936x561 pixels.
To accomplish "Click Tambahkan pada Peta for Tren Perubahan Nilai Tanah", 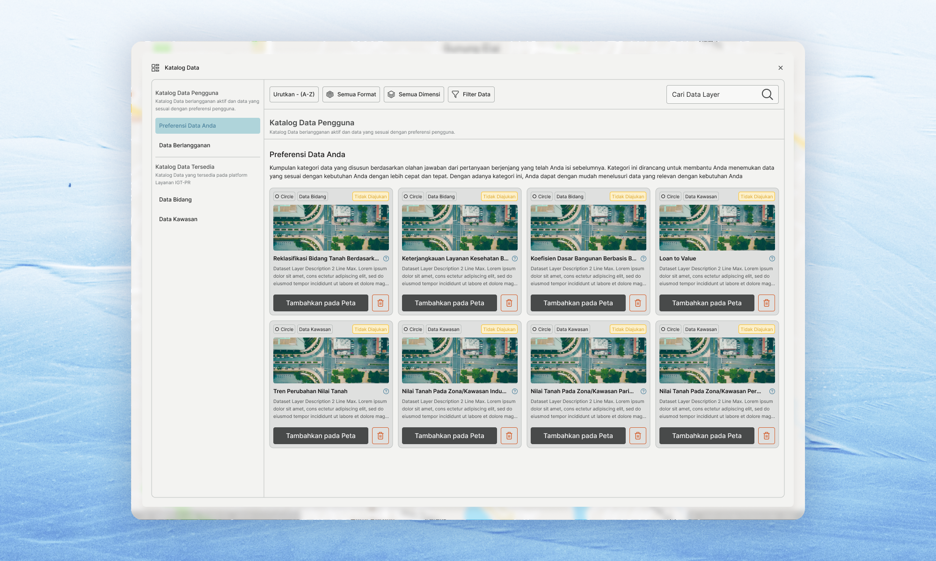I will 321,436.
